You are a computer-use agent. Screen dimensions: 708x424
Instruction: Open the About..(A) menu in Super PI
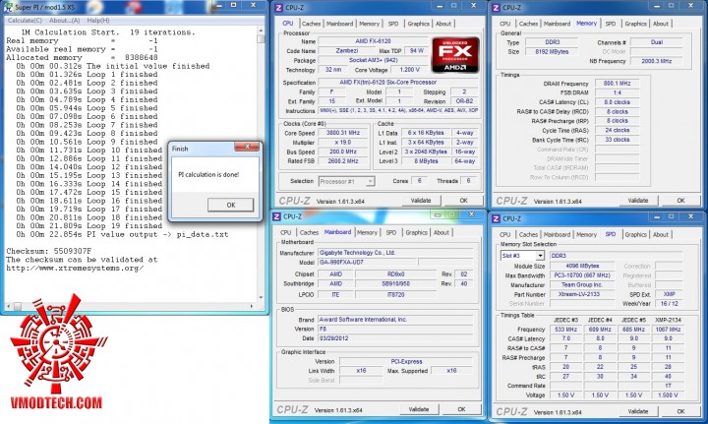tap(64, 21)
